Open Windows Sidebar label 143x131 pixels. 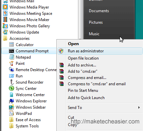(31, 107)
